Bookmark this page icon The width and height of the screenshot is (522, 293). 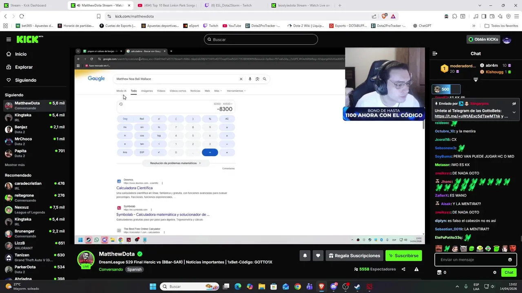pos(98,16)
